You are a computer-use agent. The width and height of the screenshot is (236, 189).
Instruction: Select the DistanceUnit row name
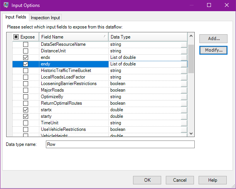[53, 51]
